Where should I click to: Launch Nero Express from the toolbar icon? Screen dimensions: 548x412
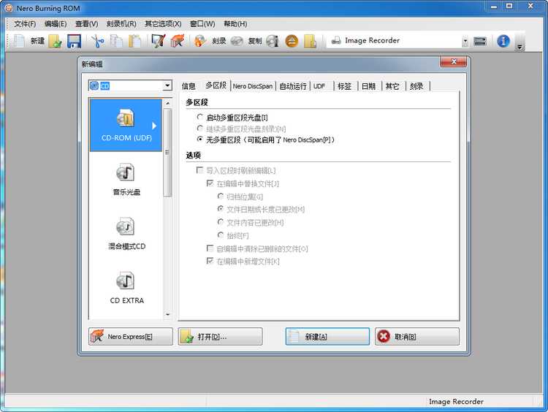(178, 41)
